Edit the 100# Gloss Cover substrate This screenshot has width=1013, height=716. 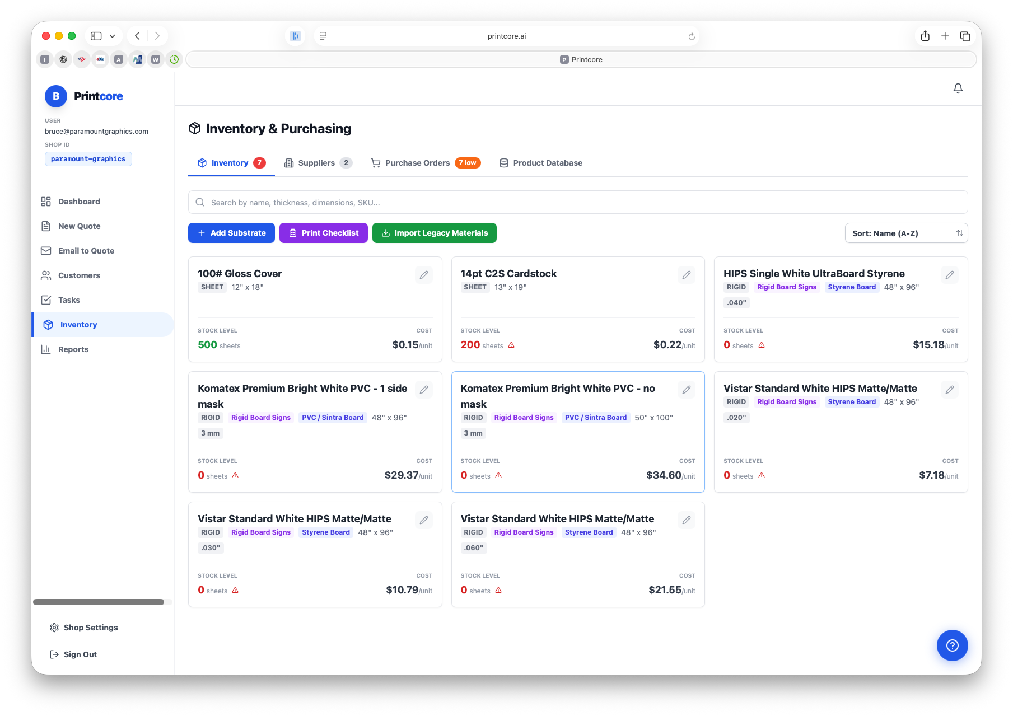pos(424,275)
